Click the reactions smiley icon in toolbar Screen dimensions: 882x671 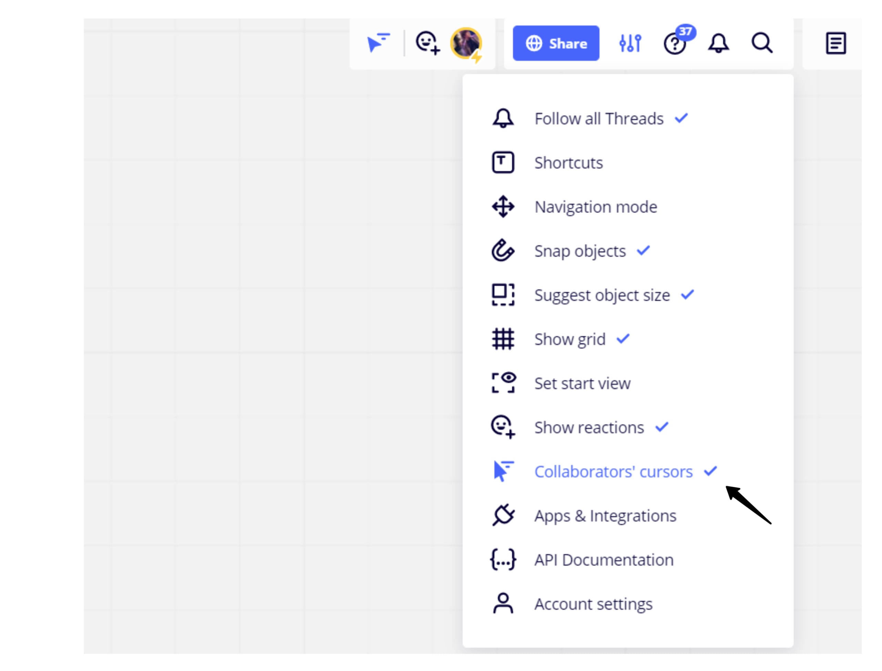(x=427, y=42)
